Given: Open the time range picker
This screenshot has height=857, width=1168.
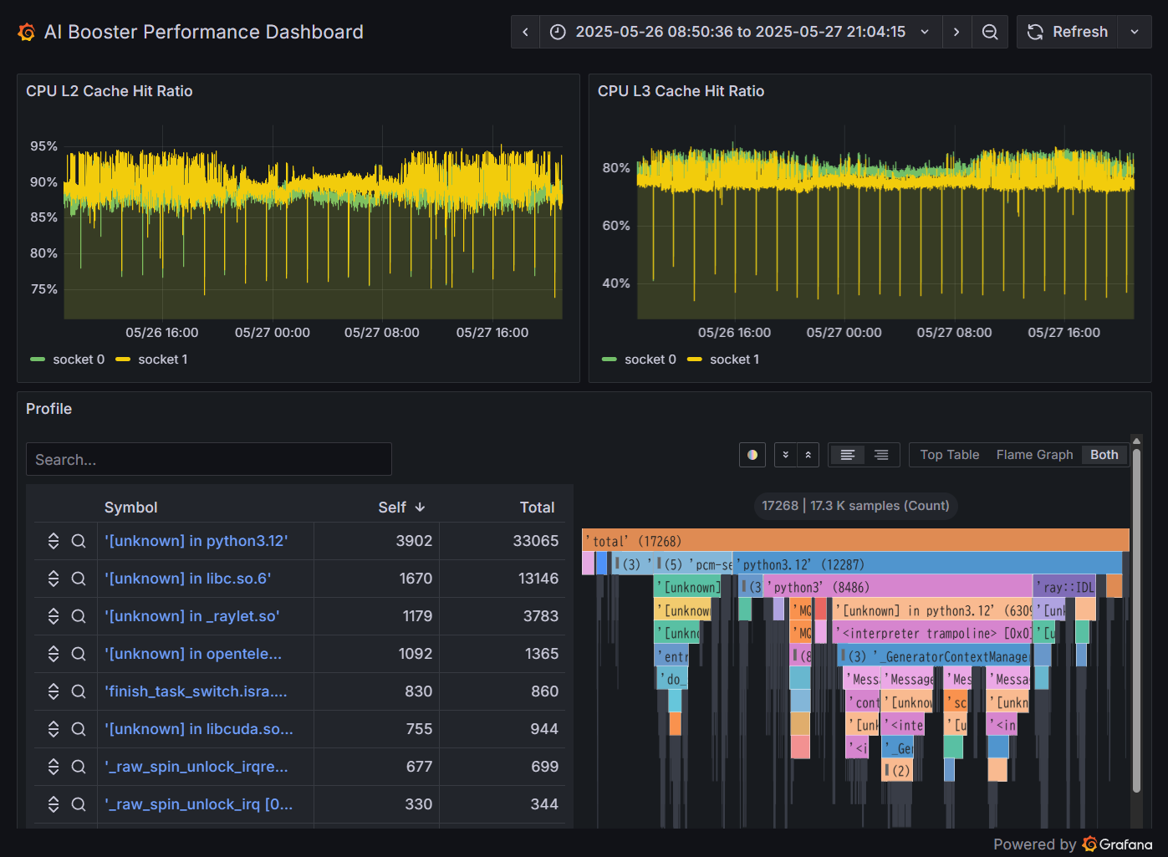Looking at the screenshot, I should (x=740, y=32).
